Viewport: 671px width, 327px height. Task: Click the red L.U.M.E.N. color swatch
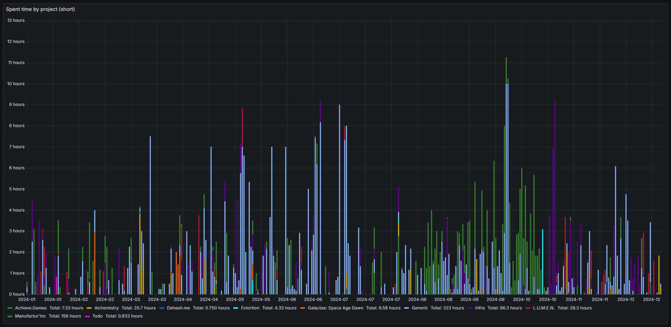coord(528,308)
